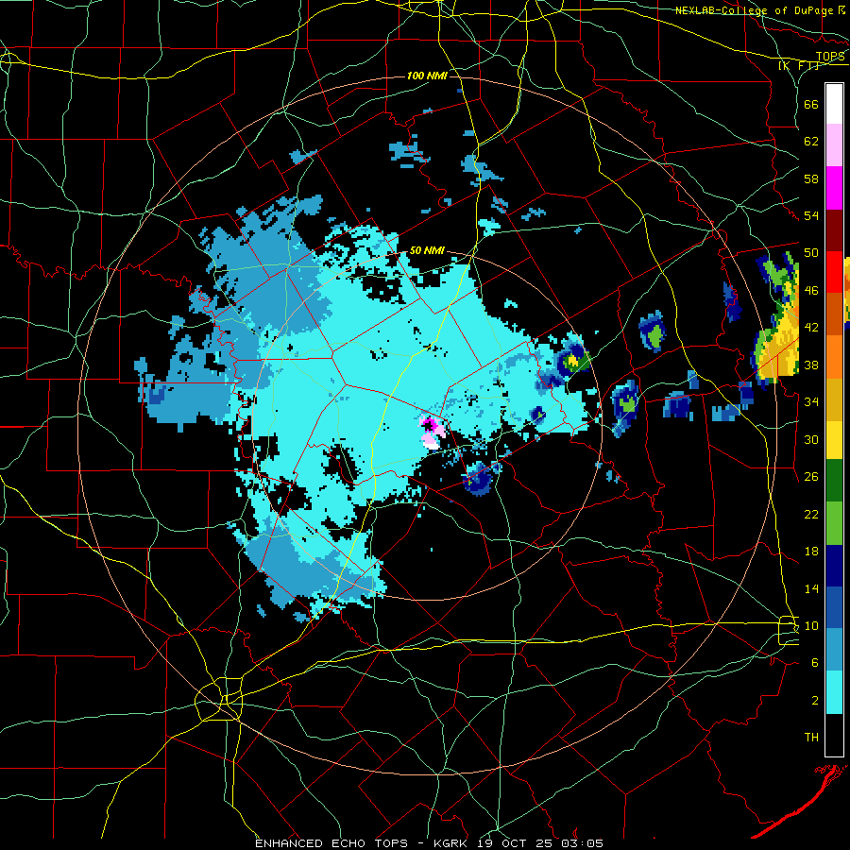The height and width of the screenshot is (850, 850).
Task: Click the K FT units label
Action: (800, 66)
